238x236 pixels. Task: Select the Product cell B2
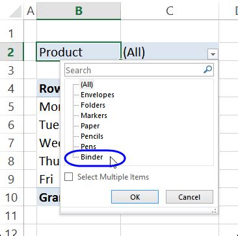click(79, 52)
